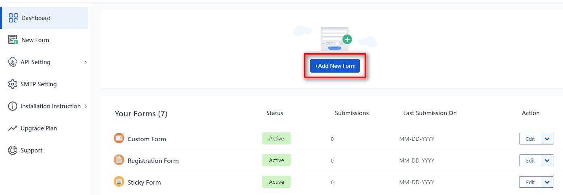Expand the API Setting submenu chevron
The height and width of the screenshot is (195, 563).
(85, 62)
